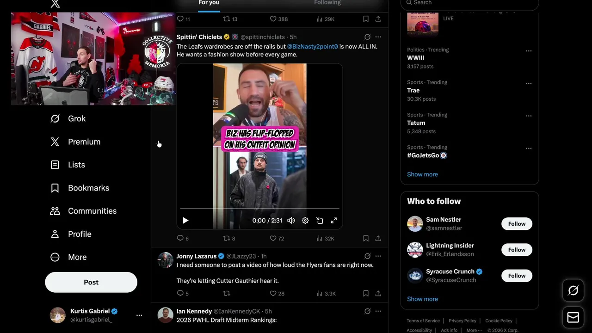Open Ian Kennedy profile avatar
The height and width of the screenshot is (333, 592).
click(x=166, y=315)
